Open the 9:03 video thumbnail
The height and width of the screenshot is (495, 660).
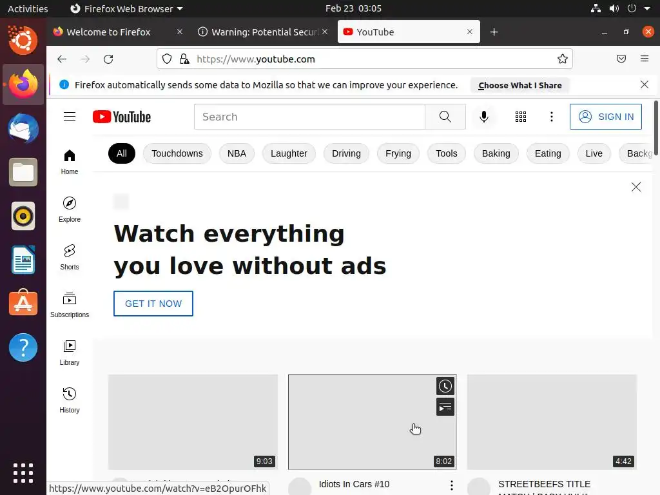click(193, 422)
